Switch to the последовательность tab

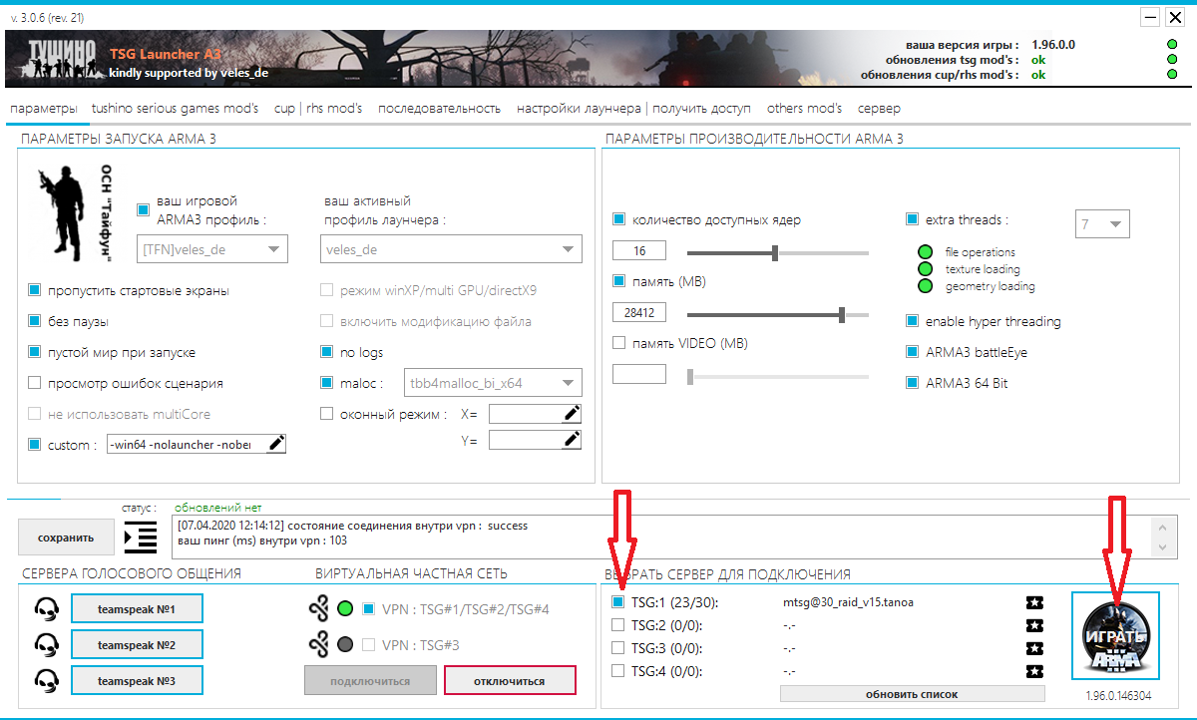click(x=439, y=108)
